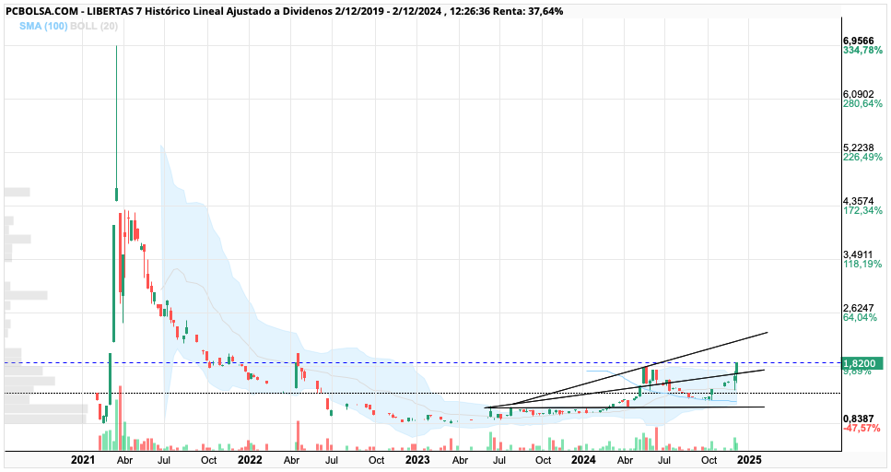Click the 280,64% percentage label
Image resolution: width=891 pixels, height=472 pixels.
(862, 103)
